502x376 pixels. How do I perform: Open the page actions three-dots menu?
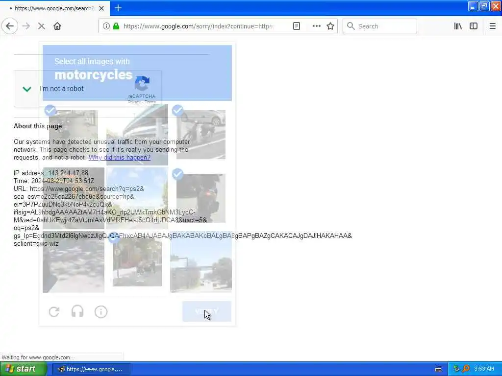[x=316, y=26]
